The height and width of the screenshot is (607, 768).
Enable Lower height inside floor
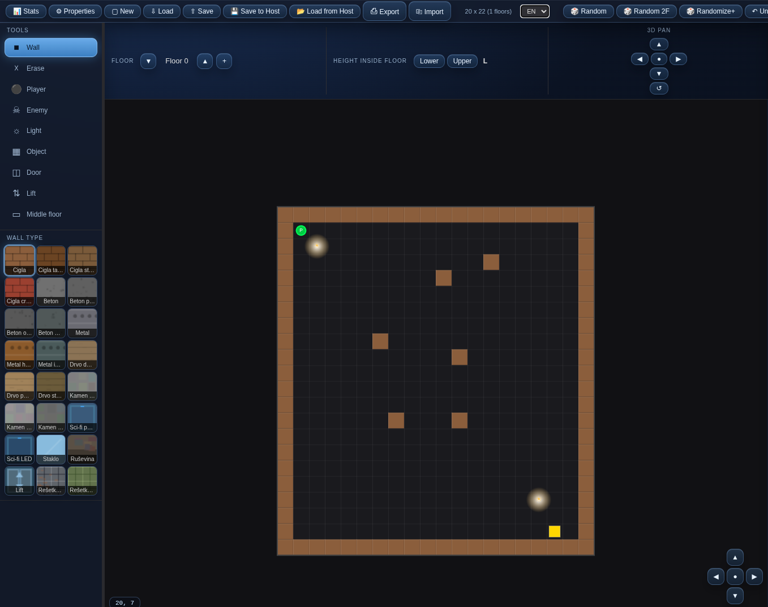428,61
